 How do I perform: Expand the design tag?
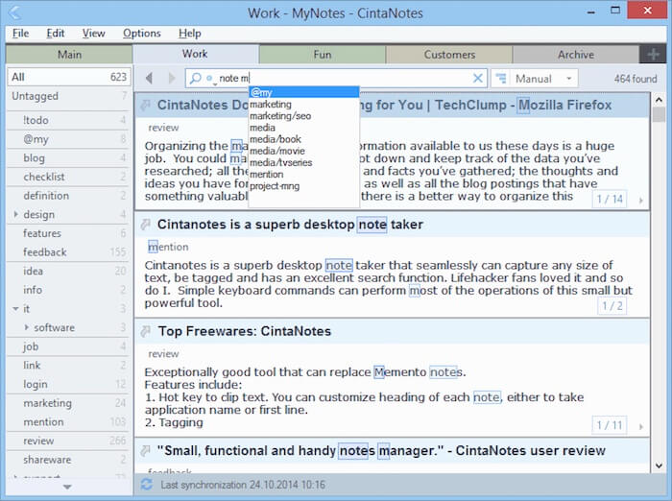pyautogui.click(x=16, y=214)
